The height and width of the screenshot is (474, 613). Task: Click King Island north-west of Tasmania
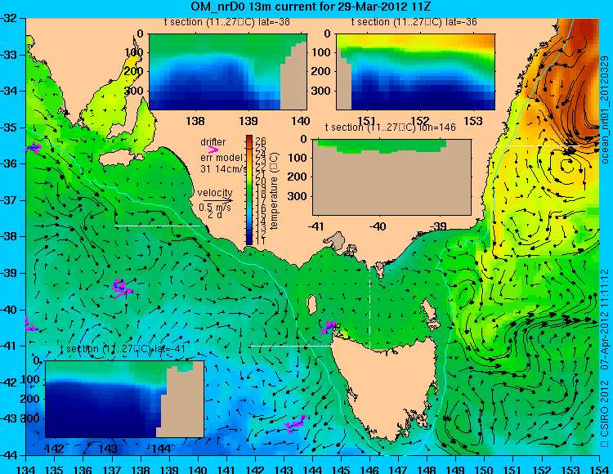(311, 305)
